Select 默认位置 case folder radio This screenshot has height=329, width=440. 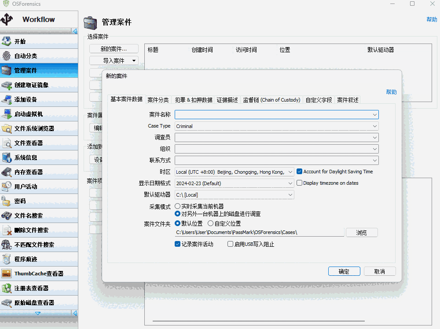[177, 223]
